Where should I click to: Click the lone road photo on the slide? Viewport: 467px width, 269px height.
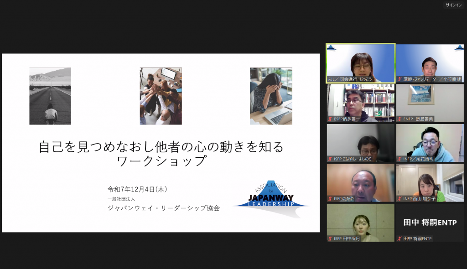click(50, 96)
